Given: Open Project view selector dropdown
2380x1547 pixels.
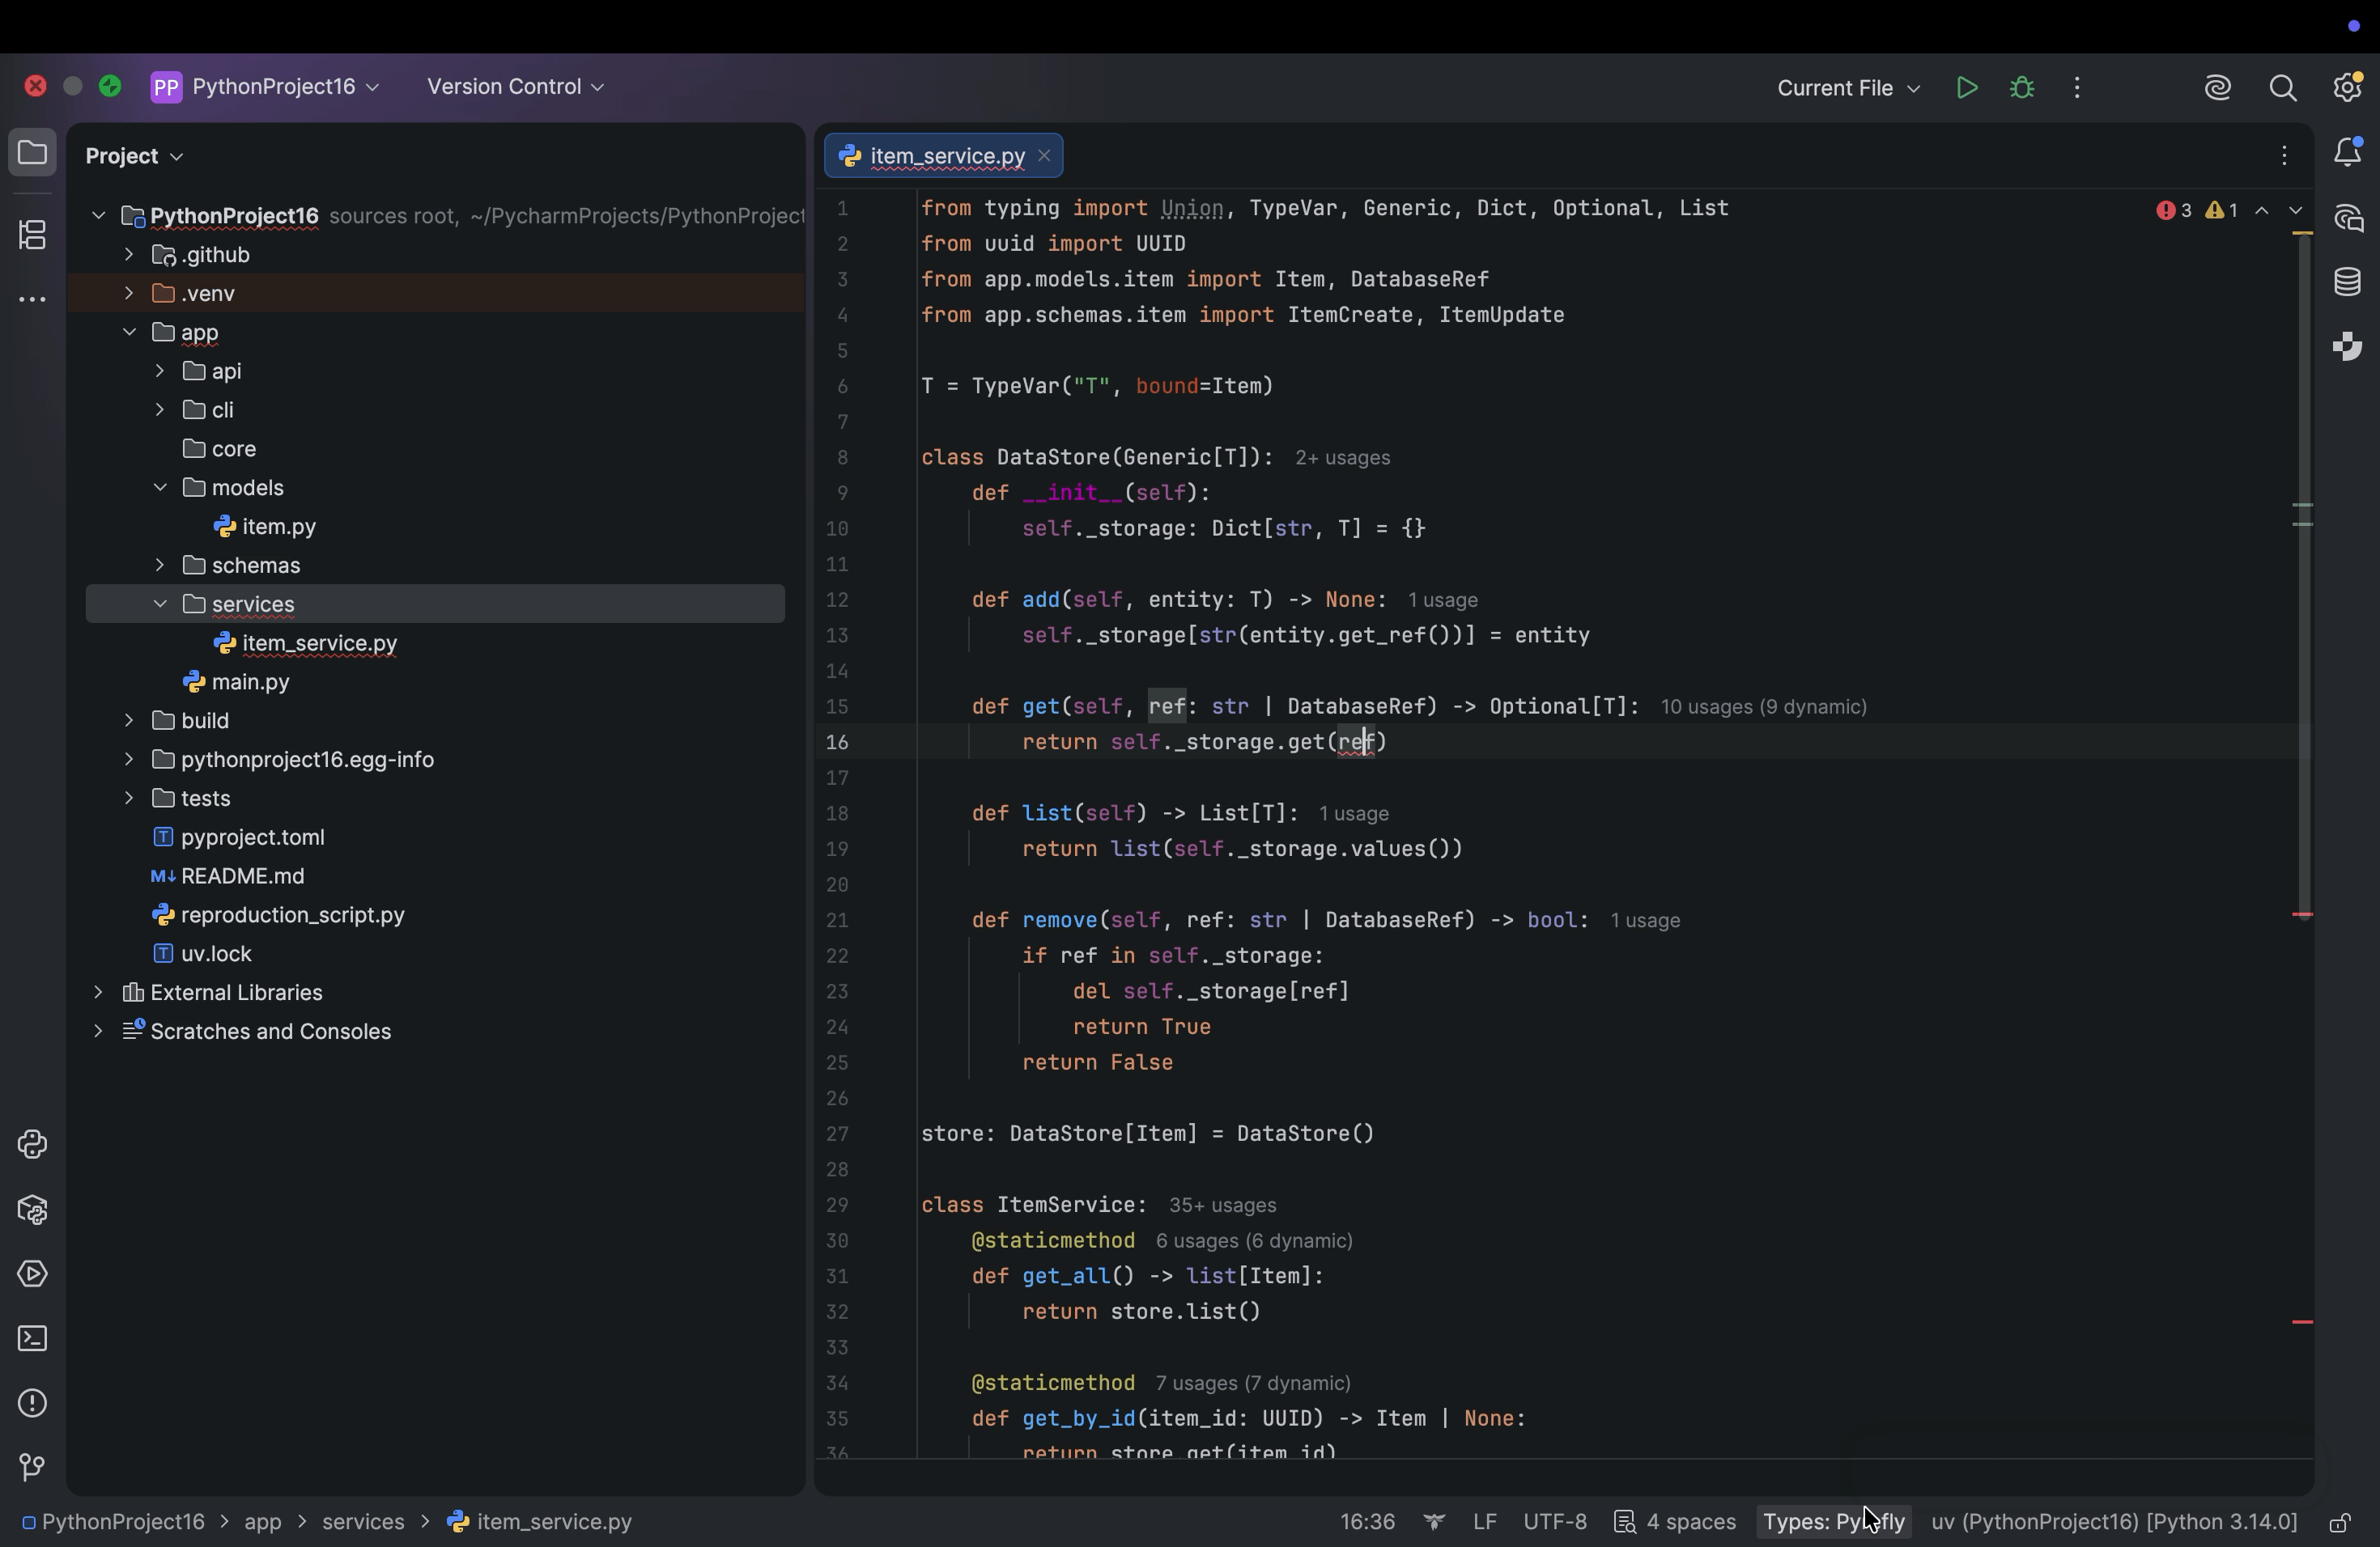Looking at the screenshot, I should 134,156.
